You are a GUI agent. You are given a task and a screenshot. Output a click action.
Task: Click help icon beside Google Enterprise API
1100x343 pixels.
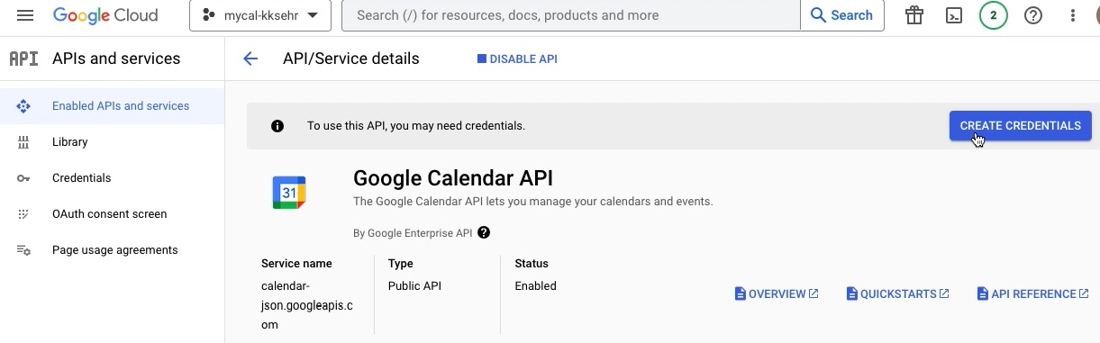click(x=484, y=232)
